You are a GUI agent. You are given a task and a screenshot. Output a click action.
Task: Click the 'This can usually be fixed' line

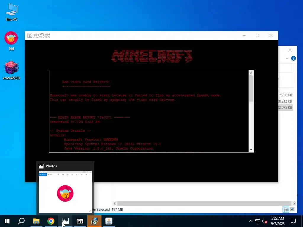click(113, 100)
